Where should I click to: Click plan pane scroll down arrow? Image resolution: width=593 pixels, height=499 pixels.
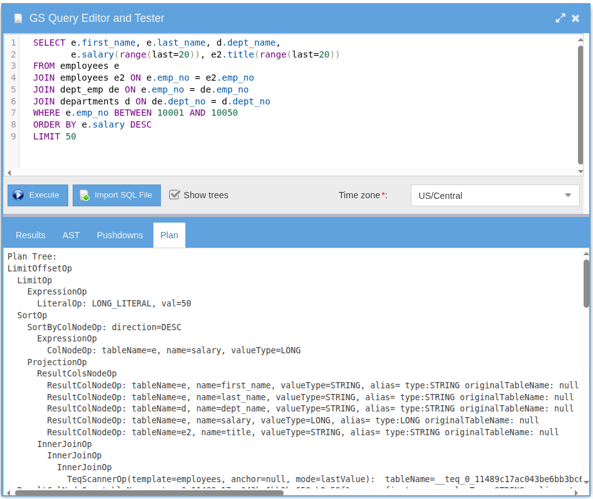point(586,482)
